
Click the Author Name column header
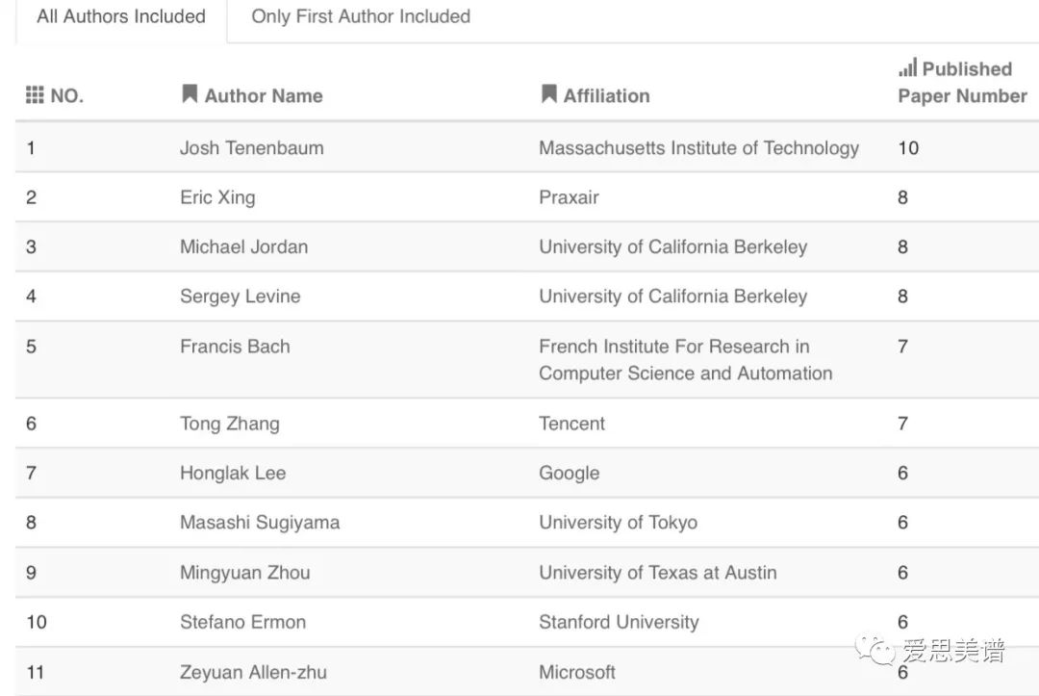[264, 95]
